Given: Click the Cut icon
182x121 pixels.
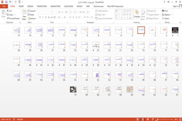Looking at the screenshot, I should pos(8,11).
